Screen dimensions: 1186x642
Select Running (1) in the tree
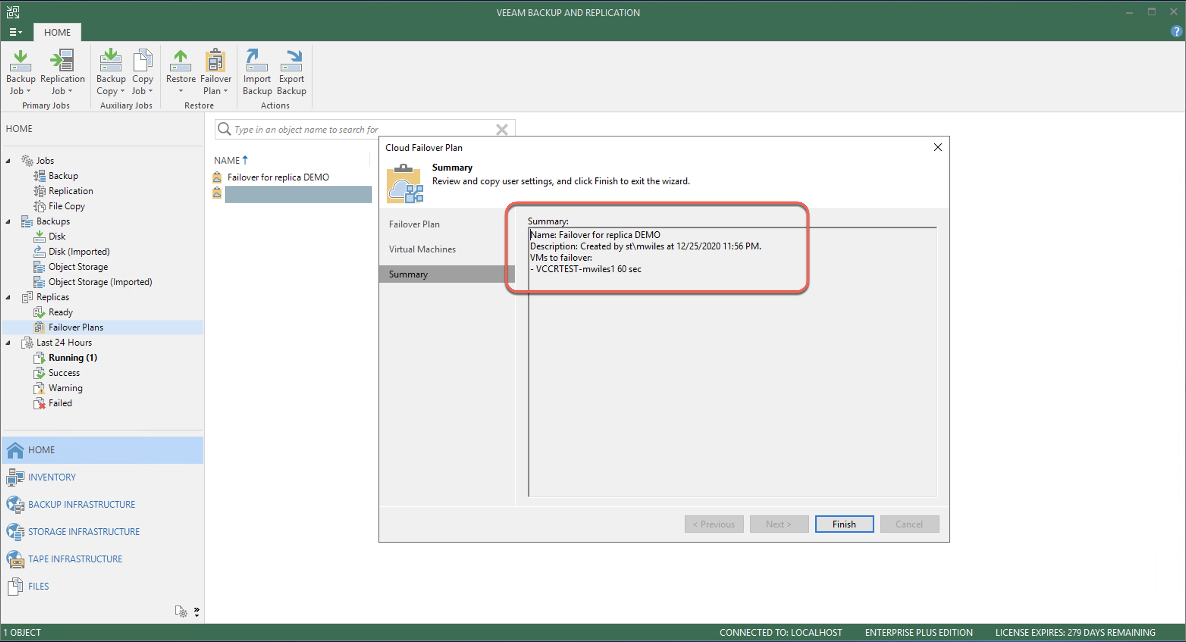(x=73, y=358)
